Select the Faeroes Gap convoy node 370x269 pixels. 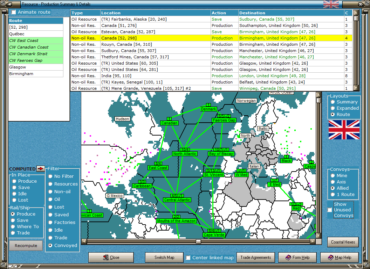coord(224,120)
